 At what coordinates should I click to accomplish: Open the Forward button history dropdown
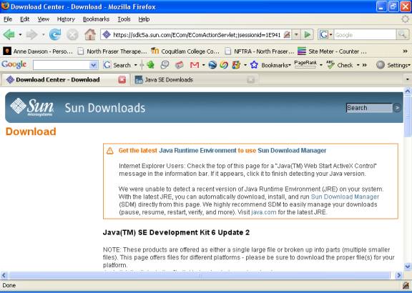pos(44,34)
